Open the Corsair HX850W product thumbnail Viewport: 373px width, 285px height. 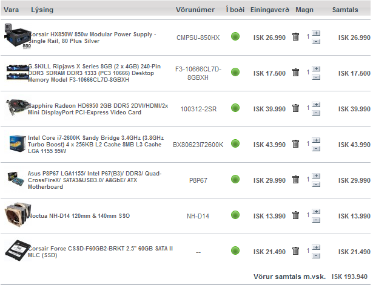click(x=15, y=37)
